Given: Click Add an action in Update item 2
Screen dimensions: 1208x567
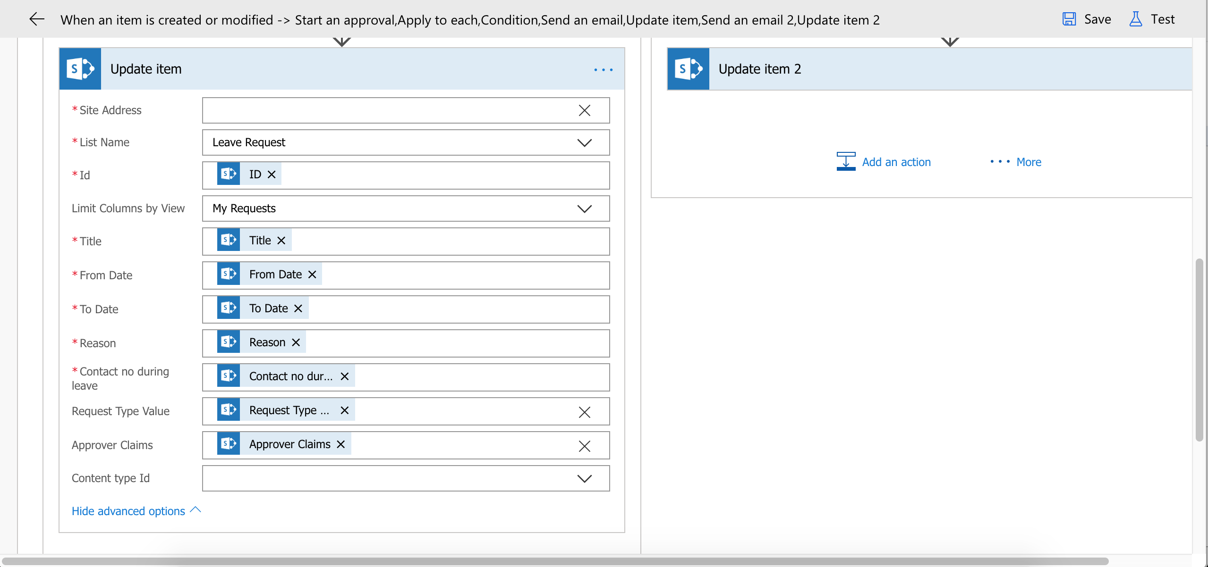Looking at the screenshot, I should coord(896,162).
